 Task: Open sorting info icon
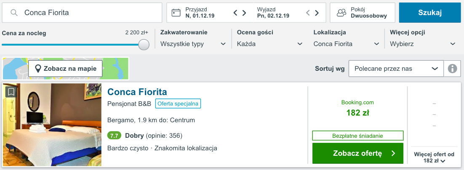[x=453, y=69]
